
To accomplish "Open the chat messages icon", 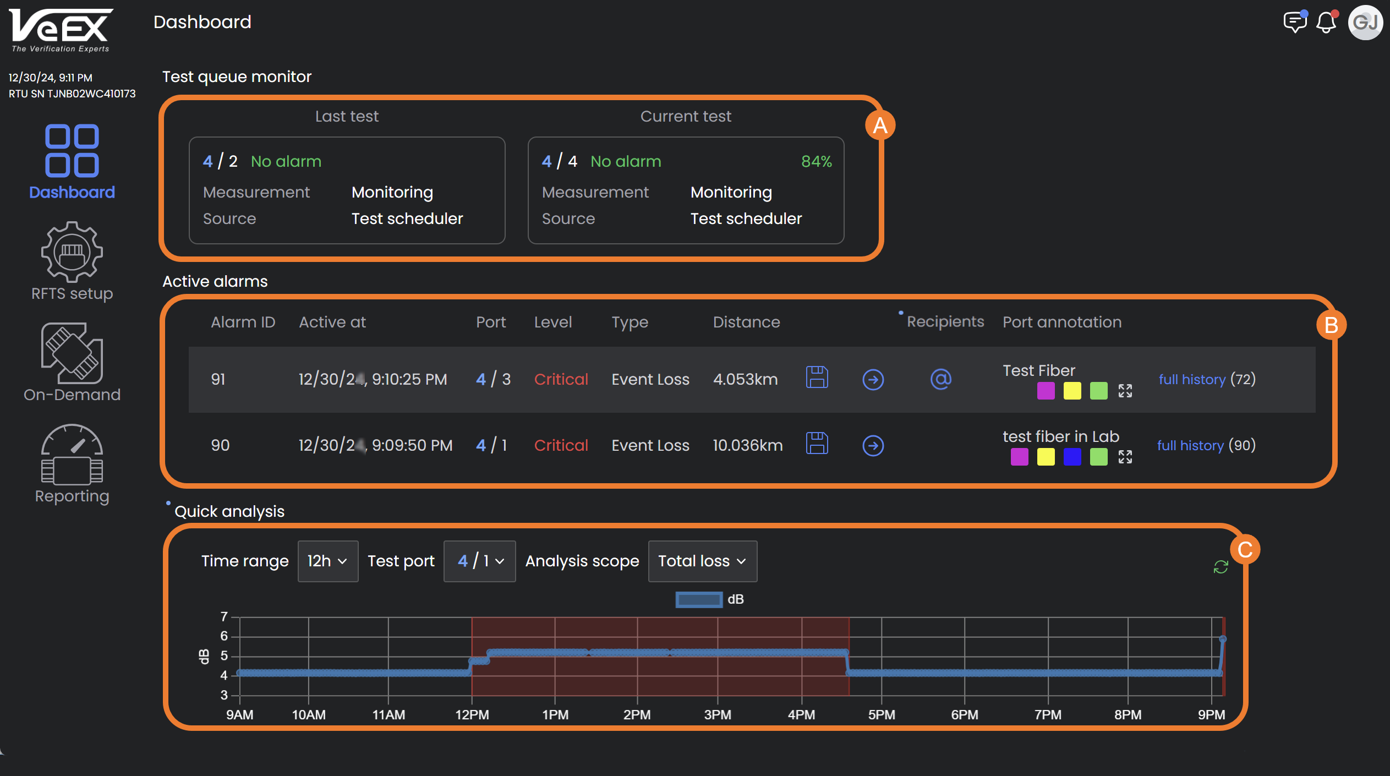I will click(1294, 22).
